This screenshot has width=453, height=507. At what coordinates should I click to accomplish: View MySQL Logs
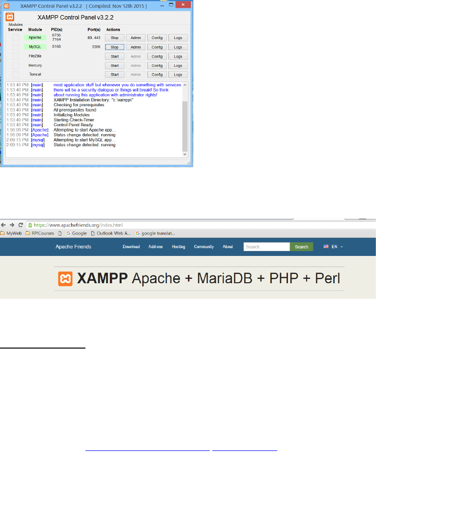coord(178,47)
